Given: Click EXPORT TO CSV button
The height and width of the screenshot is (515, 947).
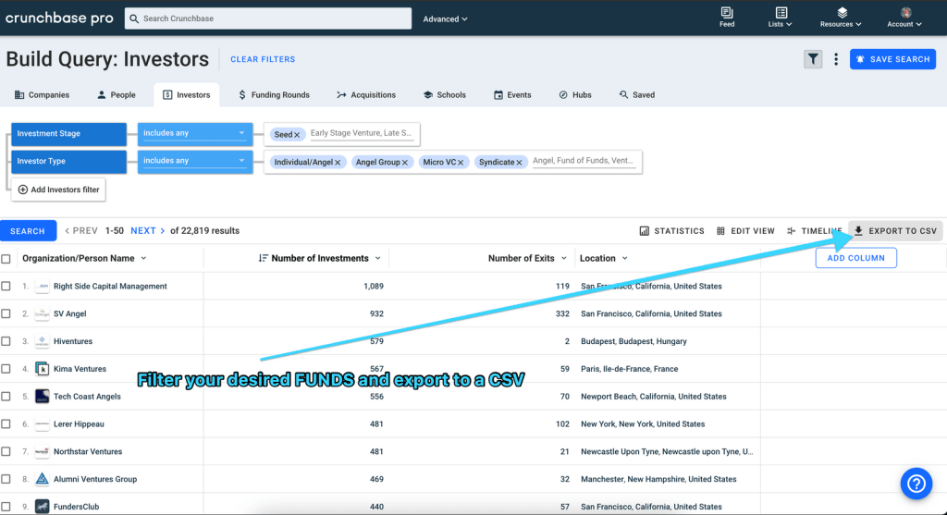Looking at the screenshot, I should (895, 230).
